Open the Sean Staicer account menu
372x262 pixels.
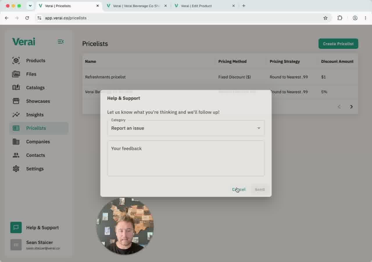click(x=39, y=245)
